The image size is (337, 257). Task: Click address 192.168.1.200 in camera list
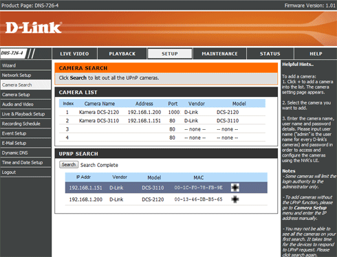[x=144, y=112]
